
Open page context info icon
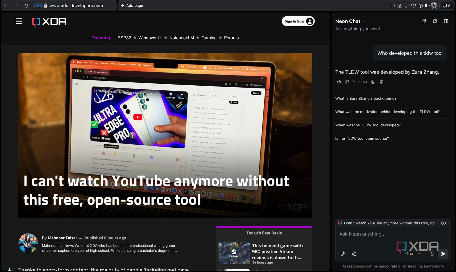pyautogui.click(x=444, y=223)
